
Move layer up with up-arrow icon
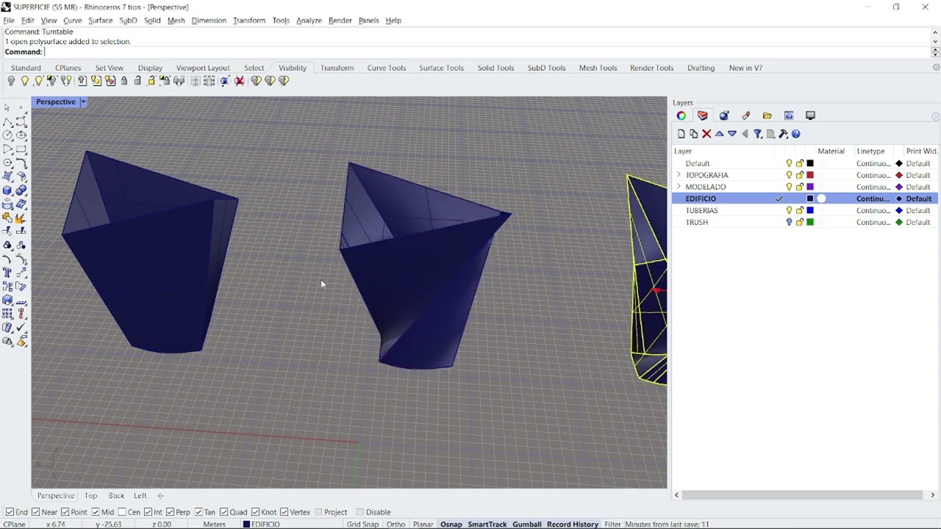tap(720, 134)
